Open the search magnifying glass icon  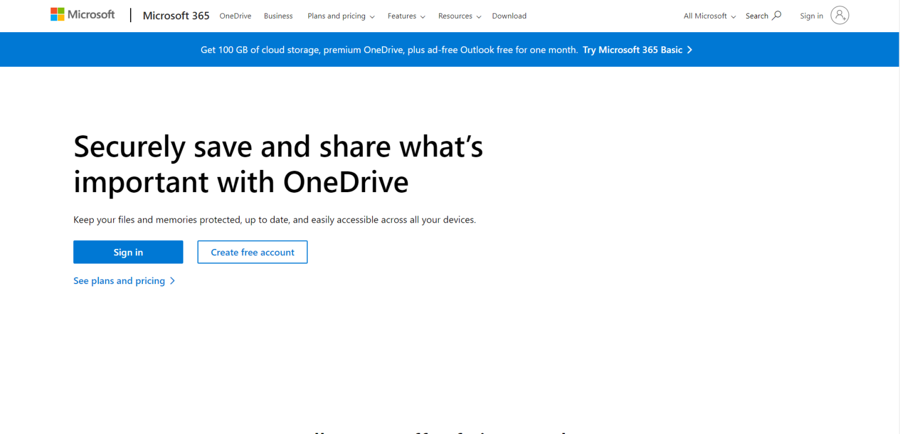click(x=776, y=15)
